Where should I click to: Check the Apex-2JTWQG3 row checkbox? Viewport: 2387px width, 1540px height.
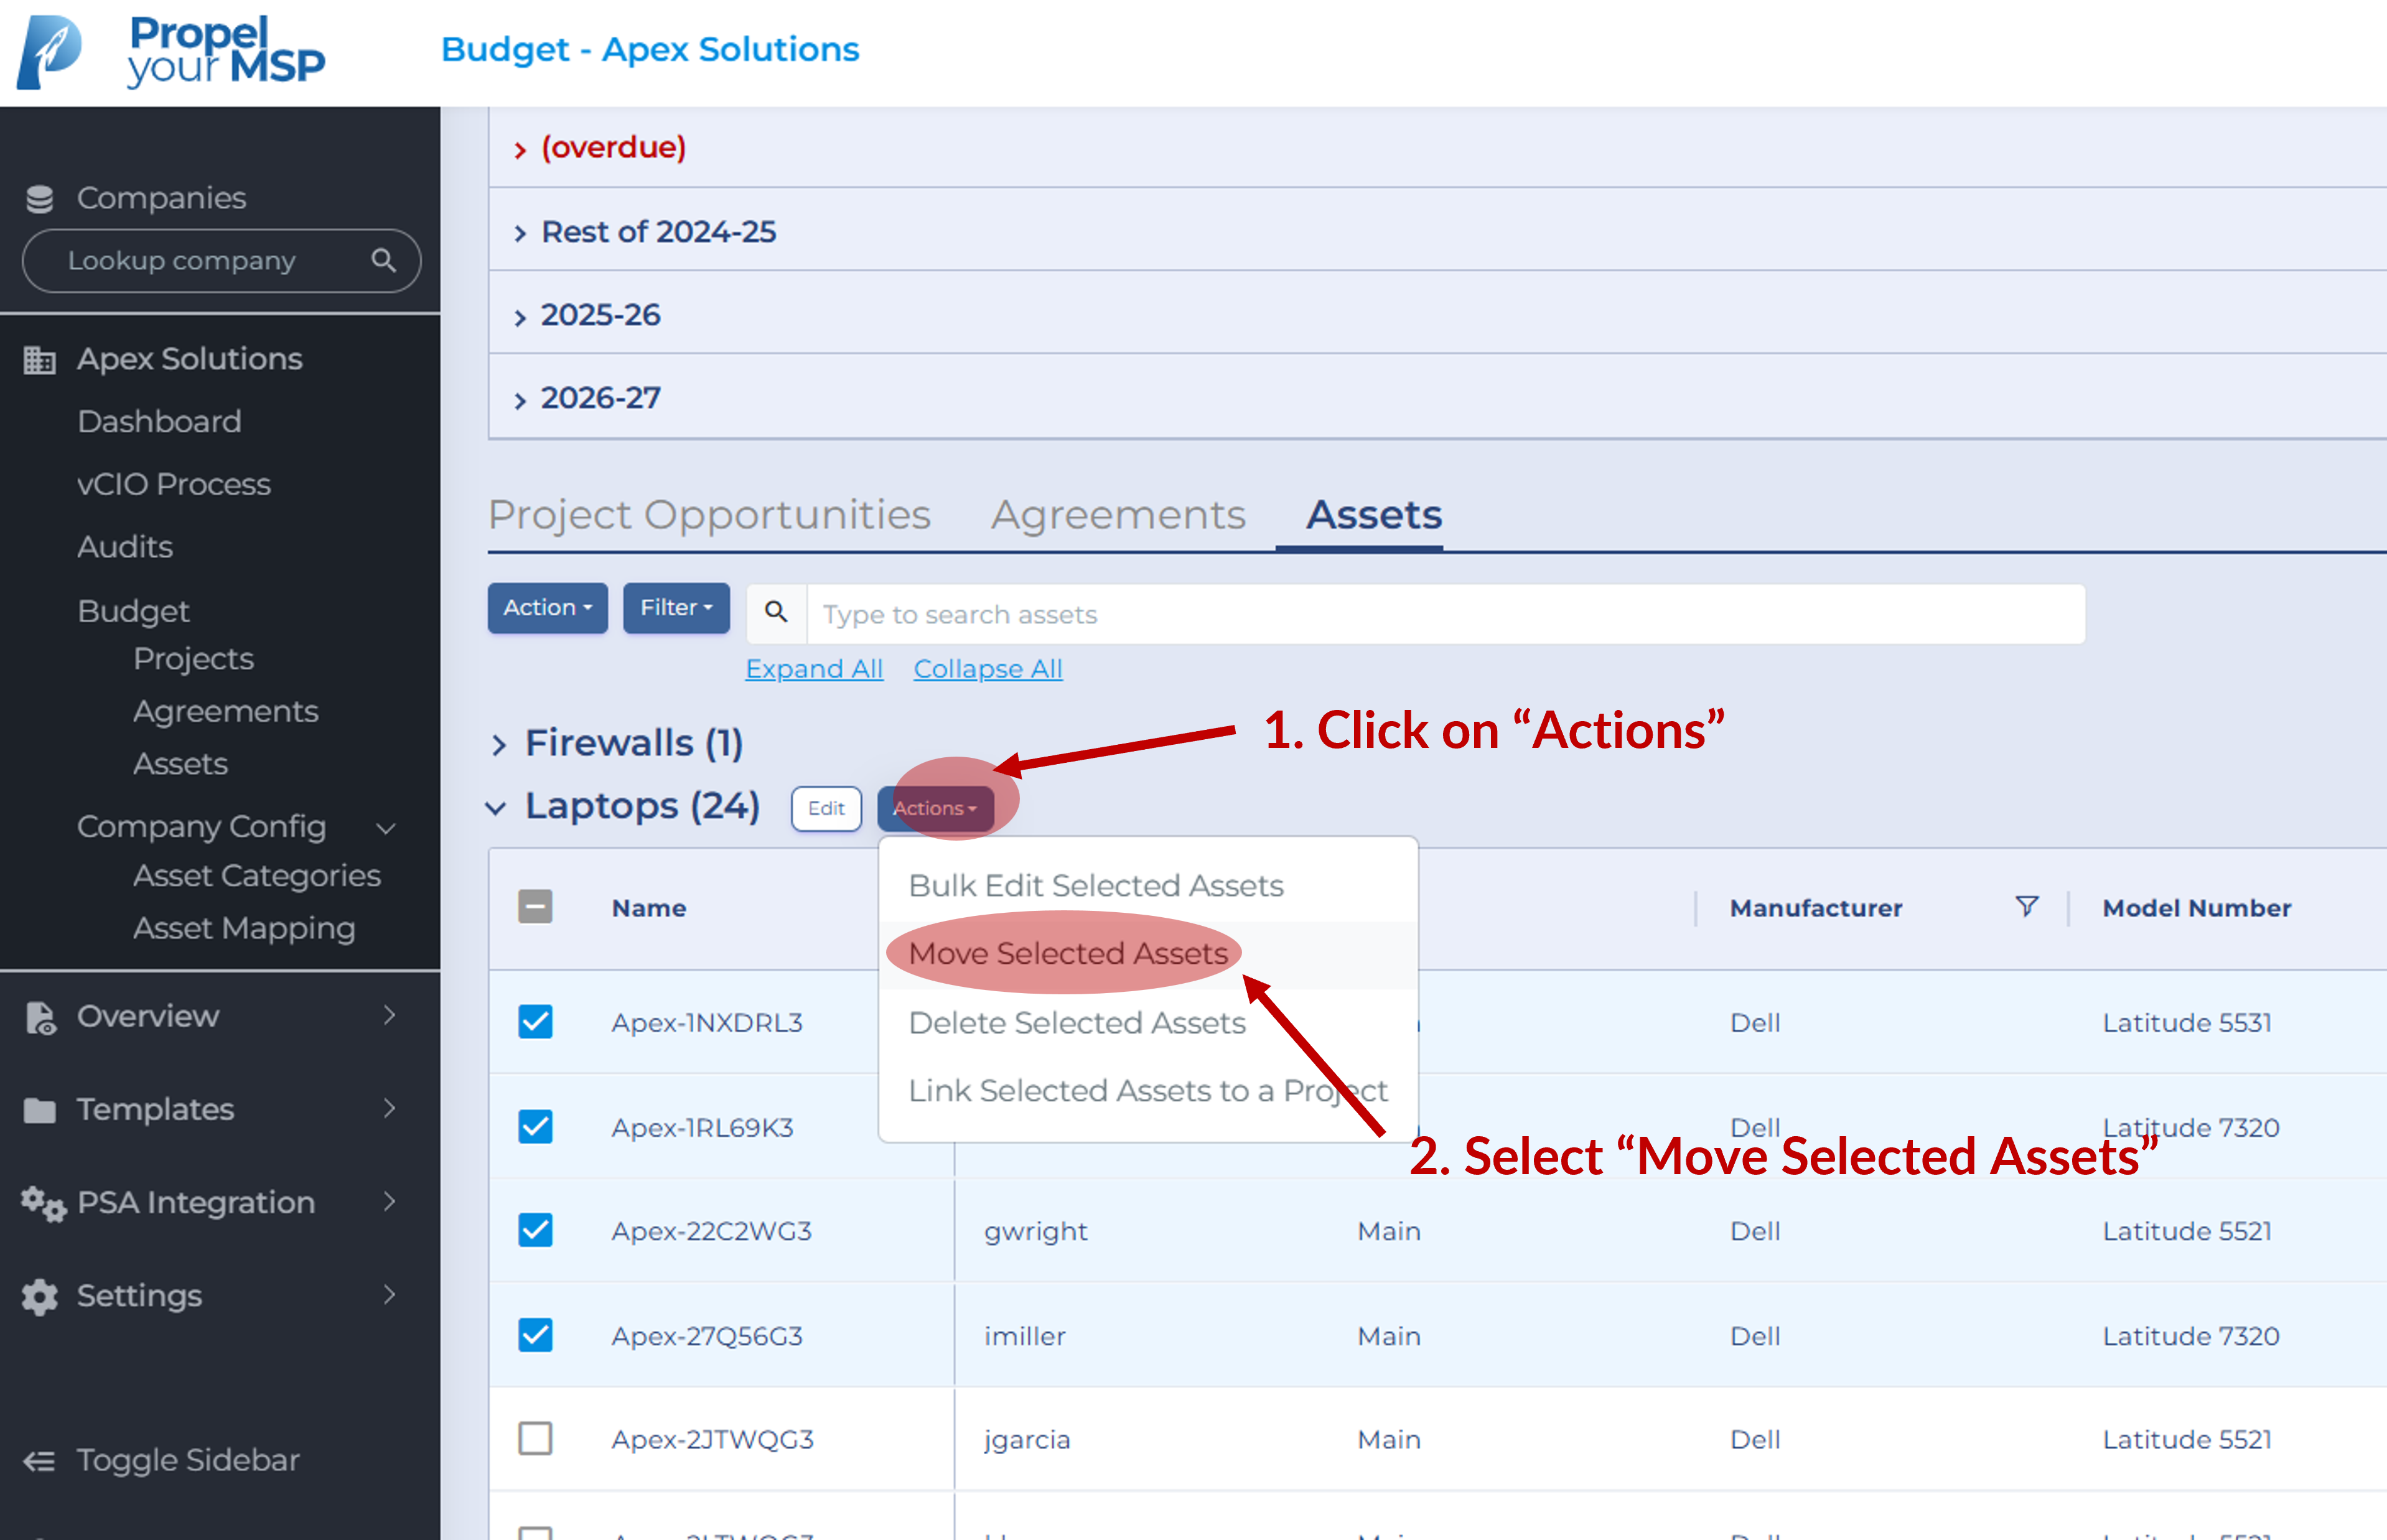pos(535,1439)
